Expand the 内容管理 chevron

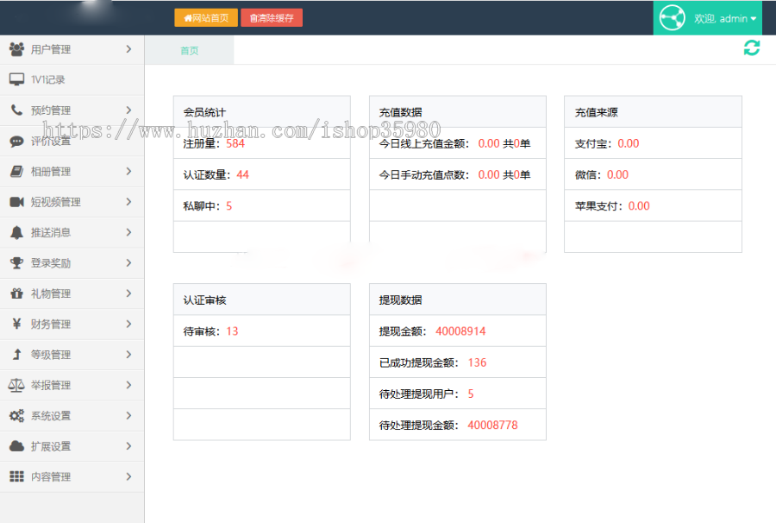[128, 476]
